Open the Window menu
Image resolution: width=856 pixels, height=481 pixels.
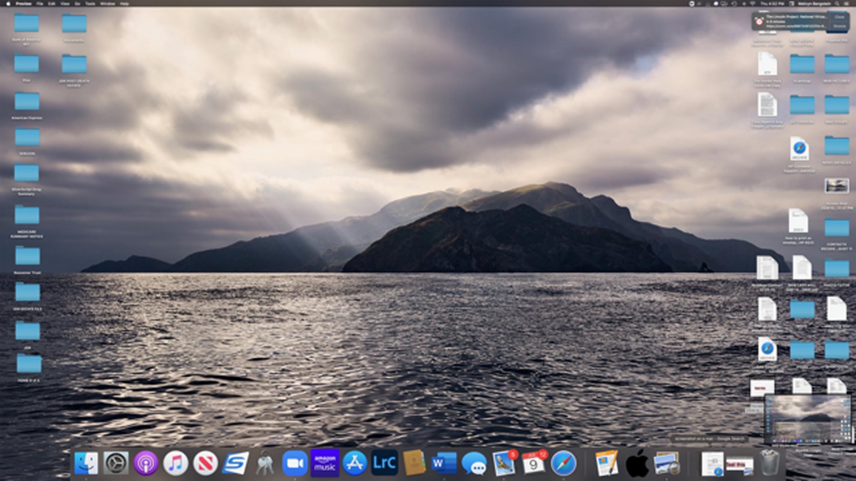point(107,3)
